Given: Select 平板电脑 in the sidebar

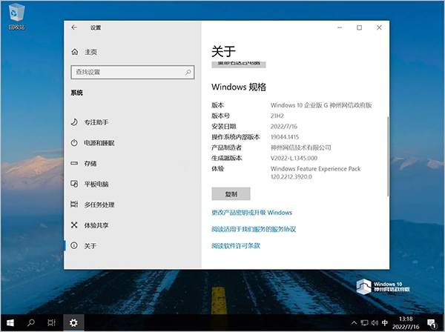Looking at the screenshot, I should click(96, 185).
